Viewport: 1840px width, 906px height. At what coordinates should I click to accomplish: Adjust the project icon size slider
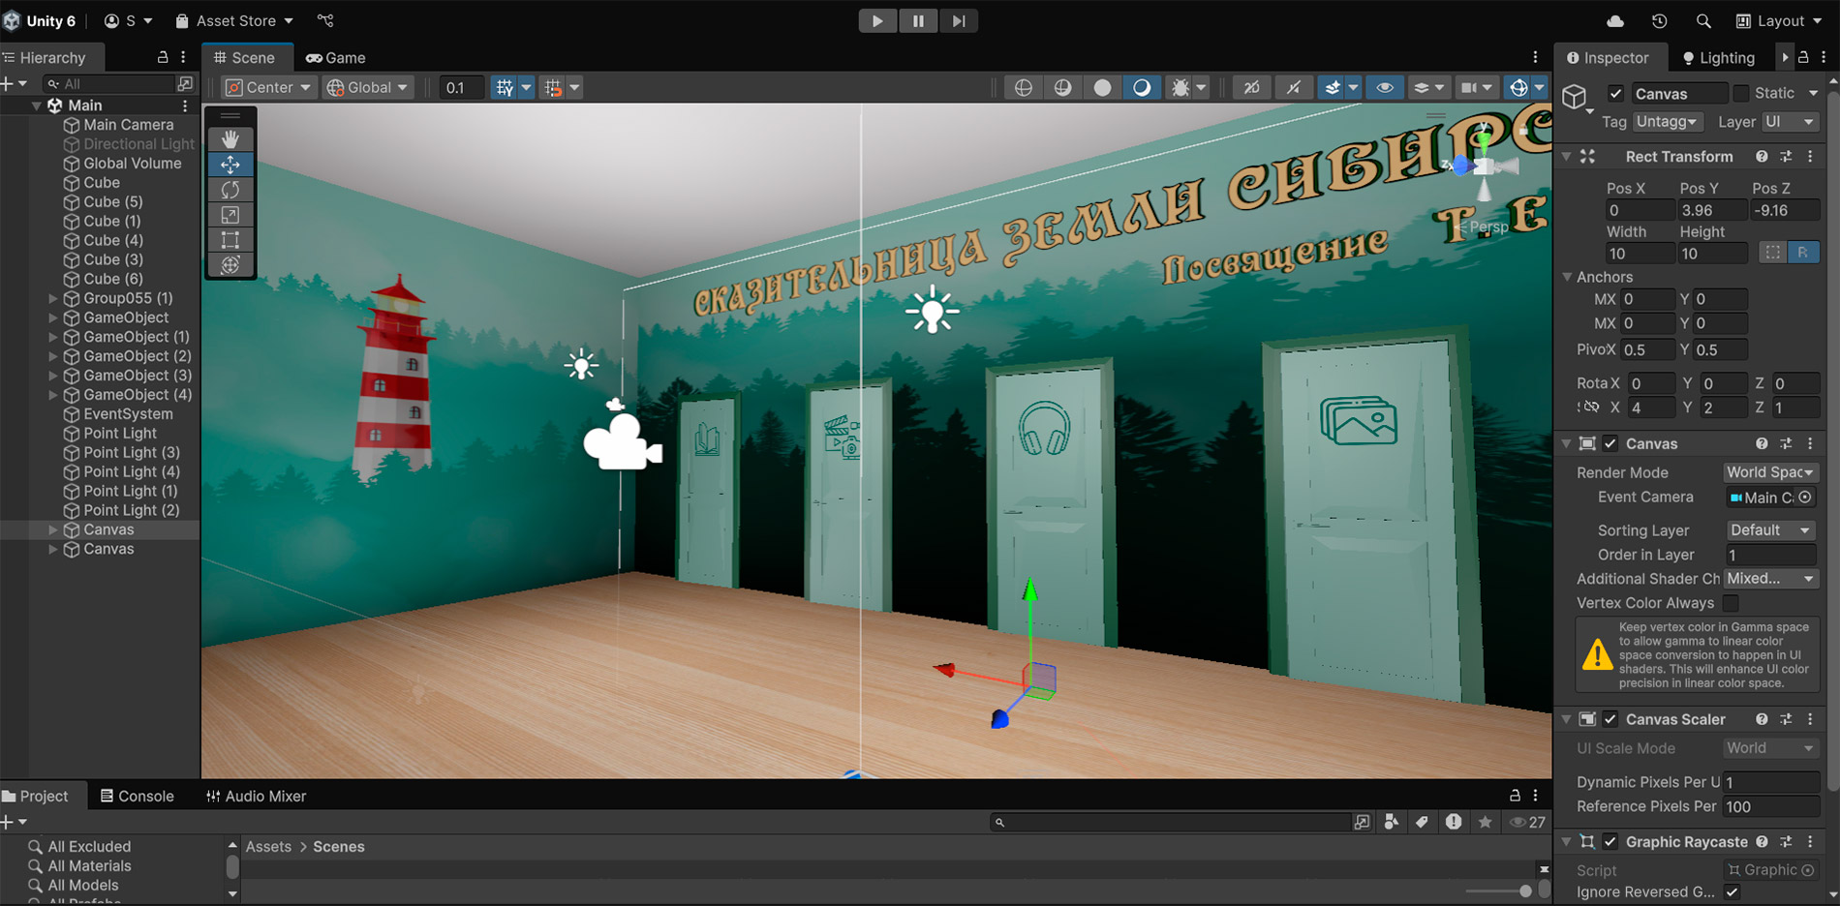pyautogui.click(x=1525, y=891)
